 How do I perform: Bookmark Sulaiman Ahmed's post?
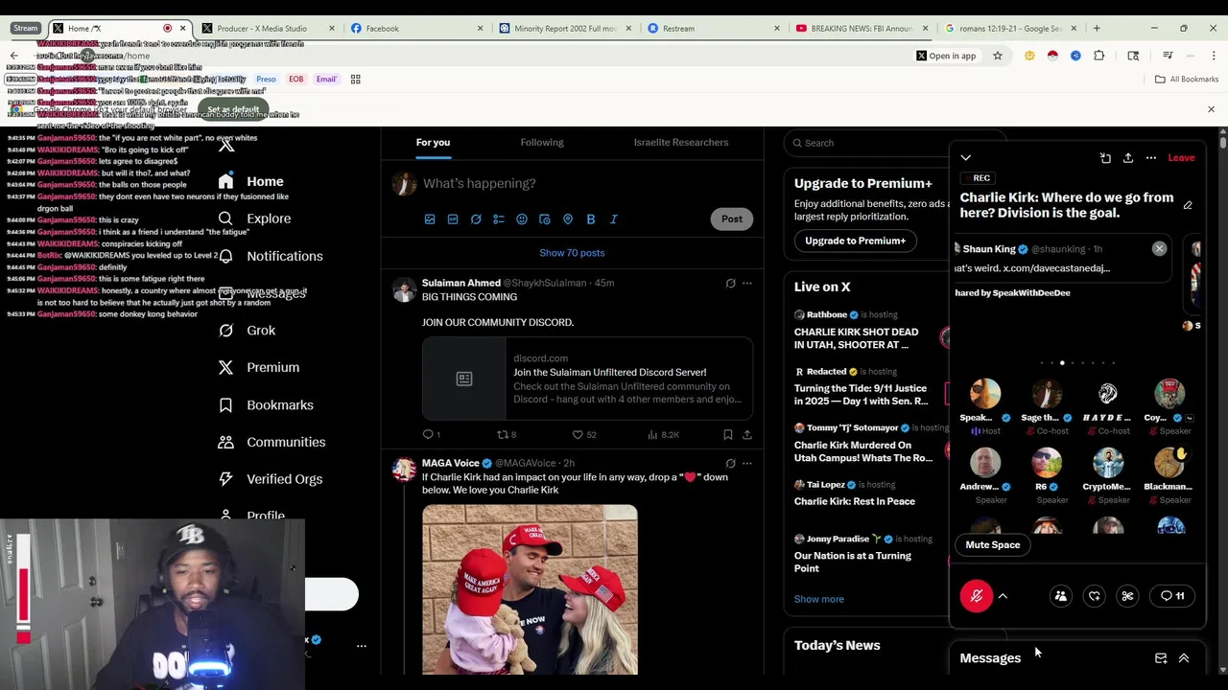click(728, 434)
